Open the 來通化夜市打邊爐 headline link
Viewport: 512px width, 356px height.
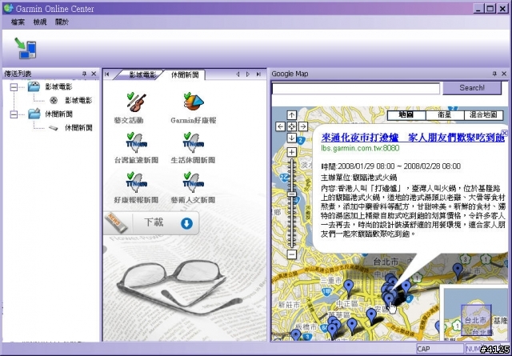(x=413, y=138)
